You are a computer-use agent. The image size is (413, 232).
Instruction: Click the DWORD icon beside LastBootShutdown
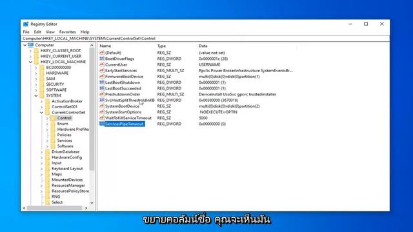[102, 82]
